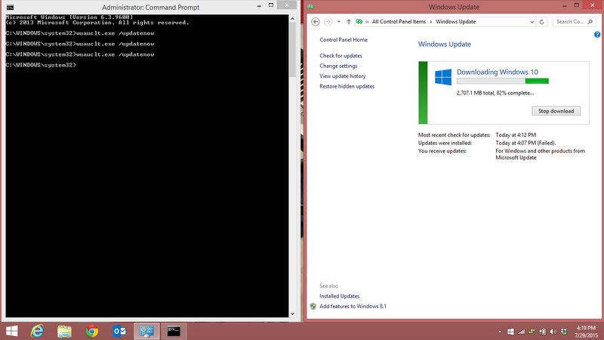
Task: Open View update history link
Action: click(x=343, y=76)
